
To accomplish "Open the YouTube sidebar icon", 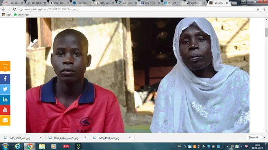I will (x=5, y=110).
